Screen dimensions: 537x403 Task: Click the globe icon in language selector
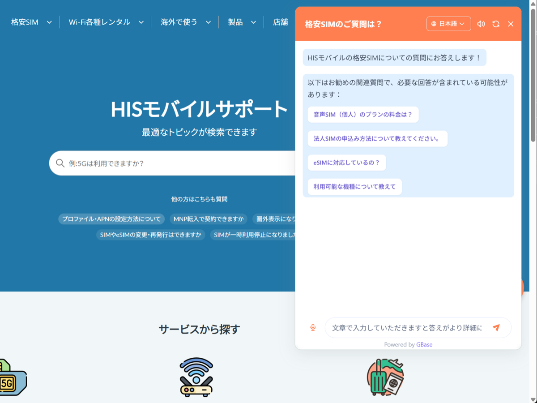[434, 24]
